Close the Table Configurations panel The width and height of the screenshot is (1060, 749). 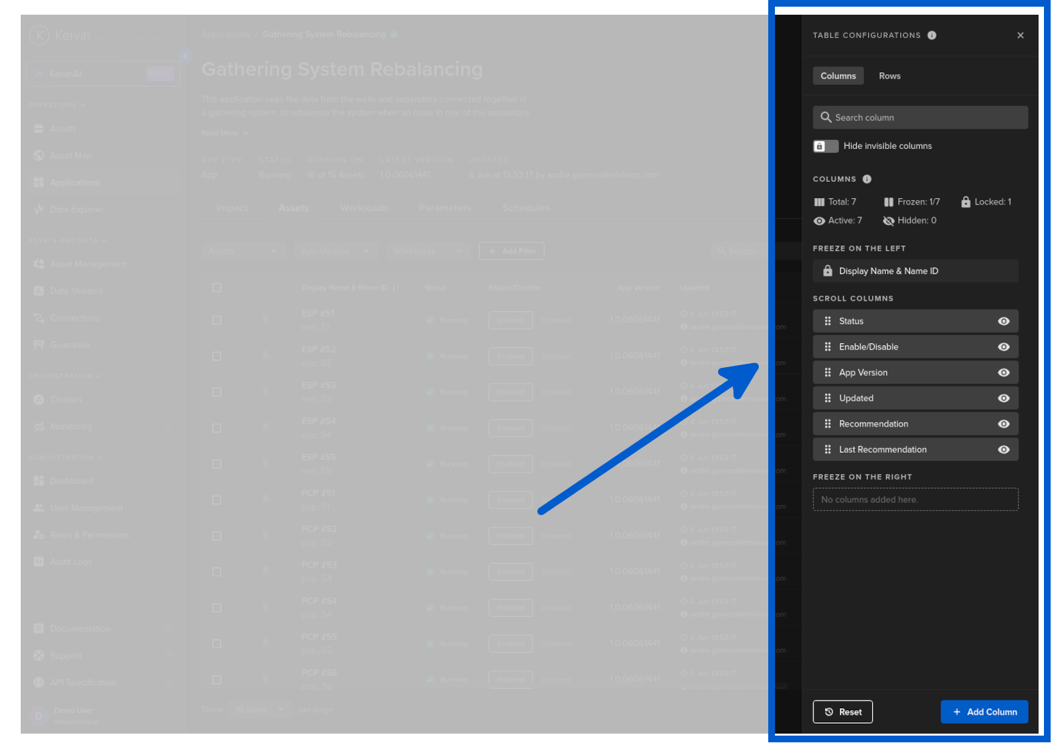(x=1020, y=35)
